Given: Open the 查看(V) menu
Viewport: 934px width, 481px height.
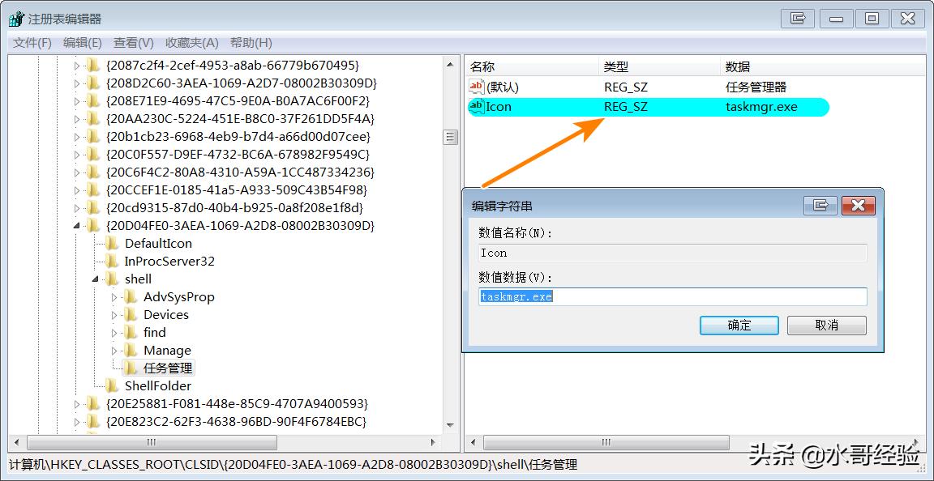Looking at the screenshot, I should pyautogui.click(x=134, y=43).
